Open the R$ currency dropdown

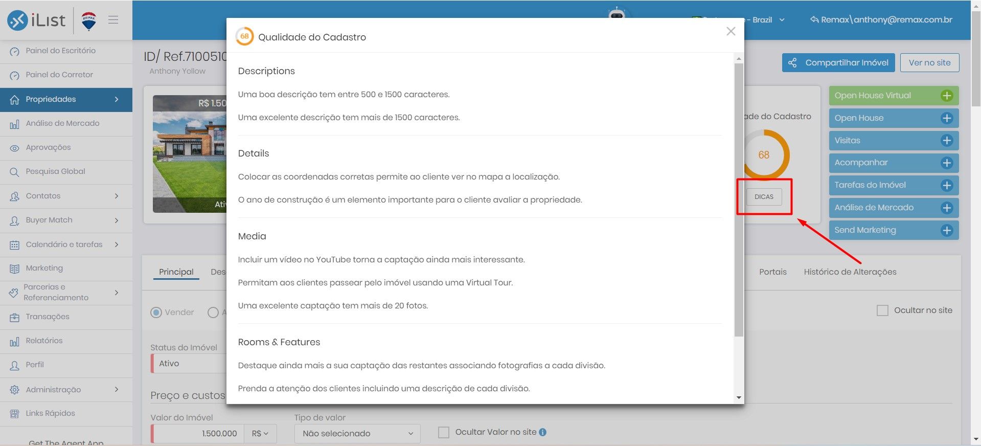coord(260,434)
